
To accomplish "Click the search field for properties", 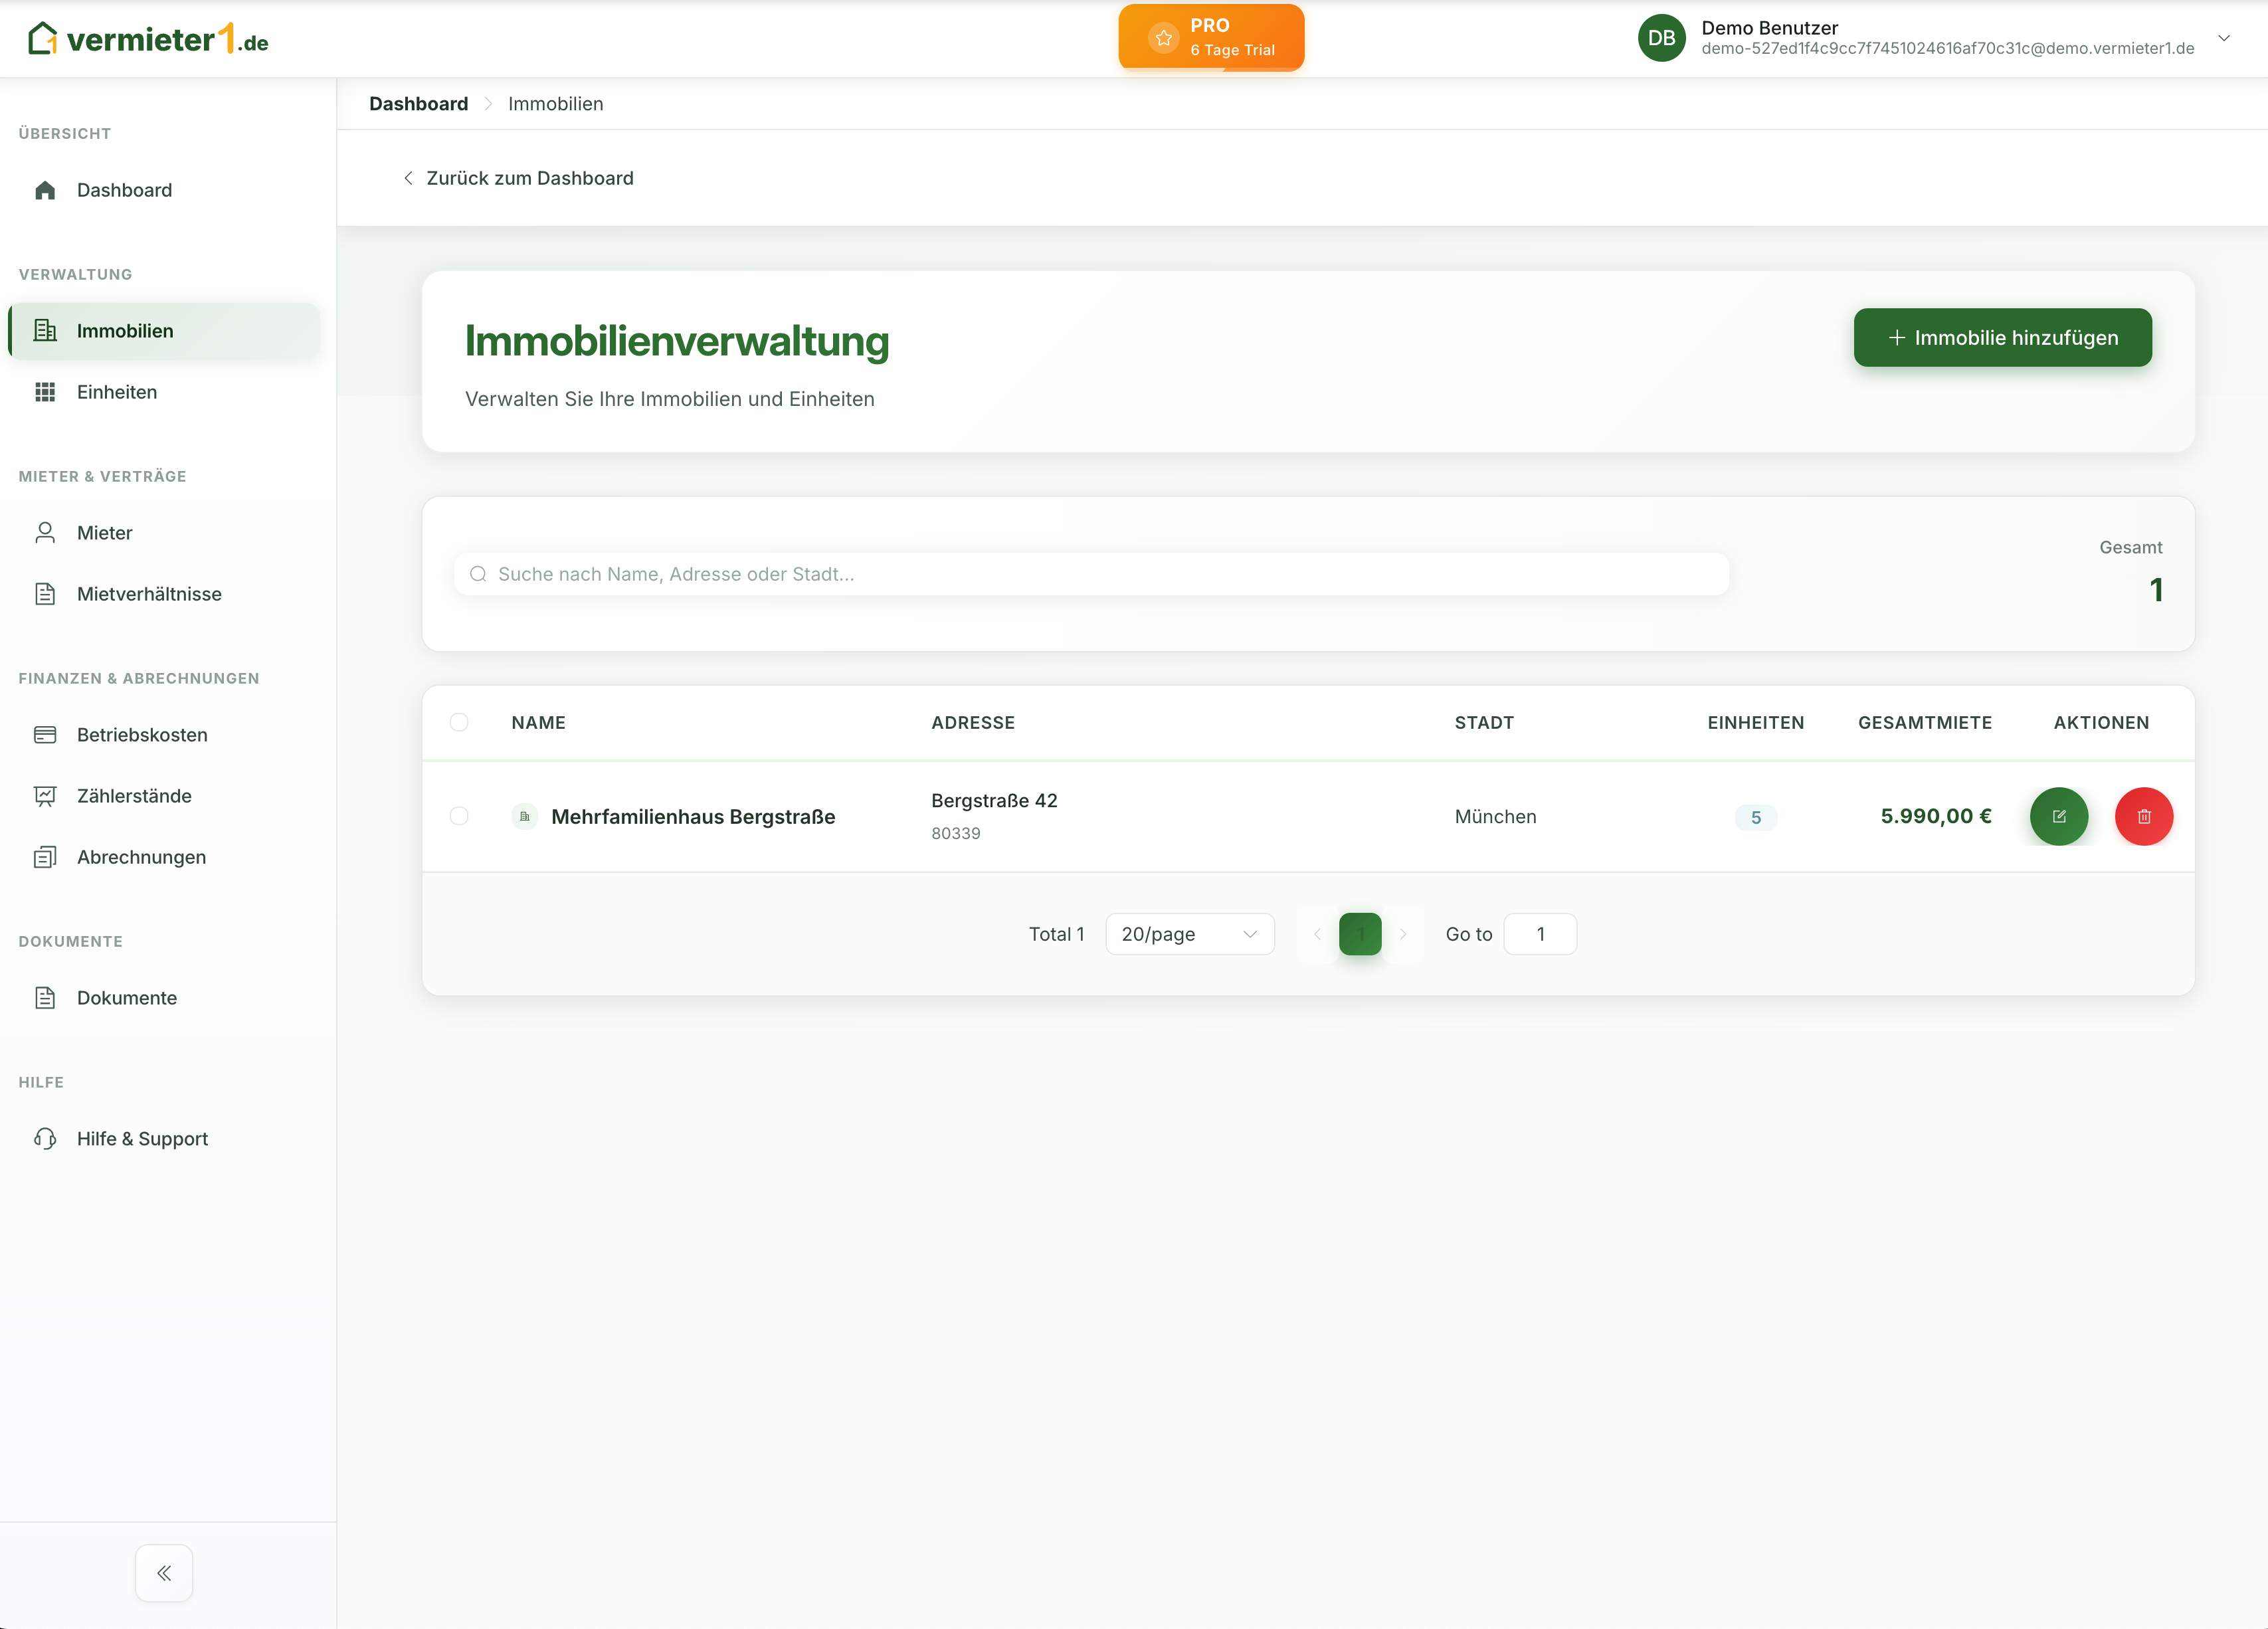I will 1090,573.
